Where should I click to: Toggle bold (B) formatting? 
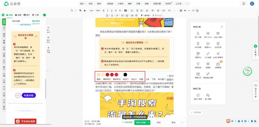[x=104, y=11]
